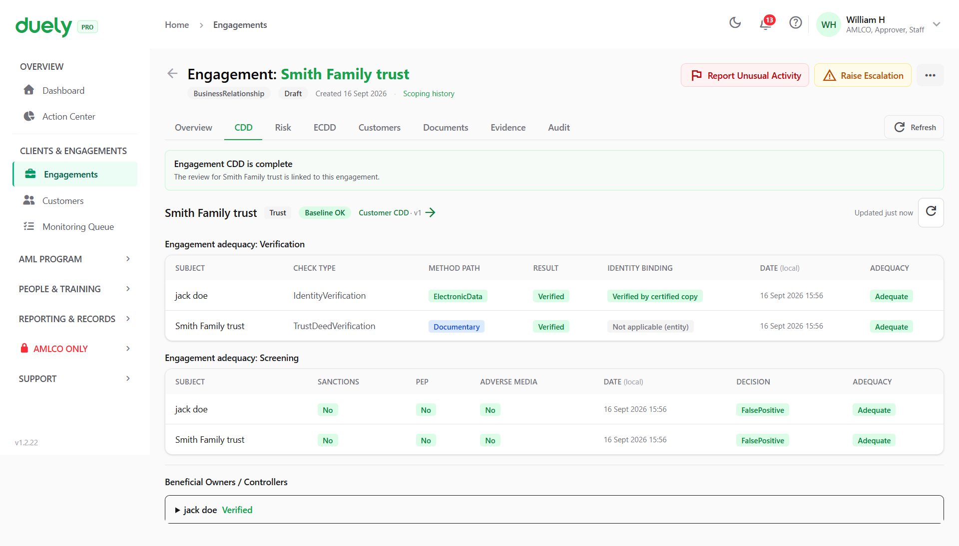Expand the jack doe beneficial owner row
The height and width of the screenshot is (546, 959).
pos(554,510)
